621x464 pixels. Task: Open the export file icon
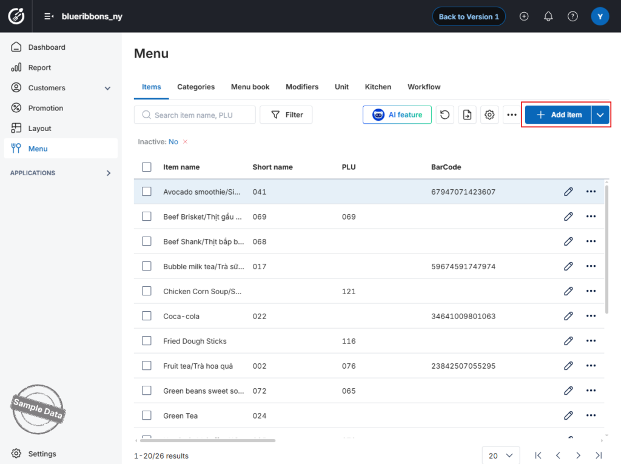tap(468, 115)
